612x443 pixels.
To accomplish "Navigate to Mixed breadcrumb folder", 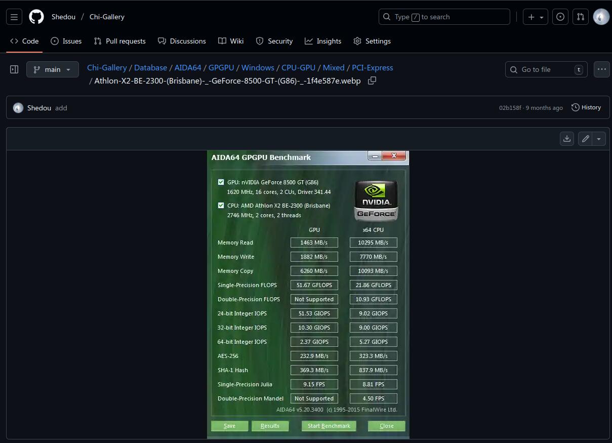I will 334,68.
